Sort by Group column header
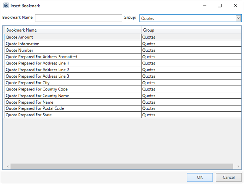This screenshot has height=184, width=244. [x=191, y=30]
